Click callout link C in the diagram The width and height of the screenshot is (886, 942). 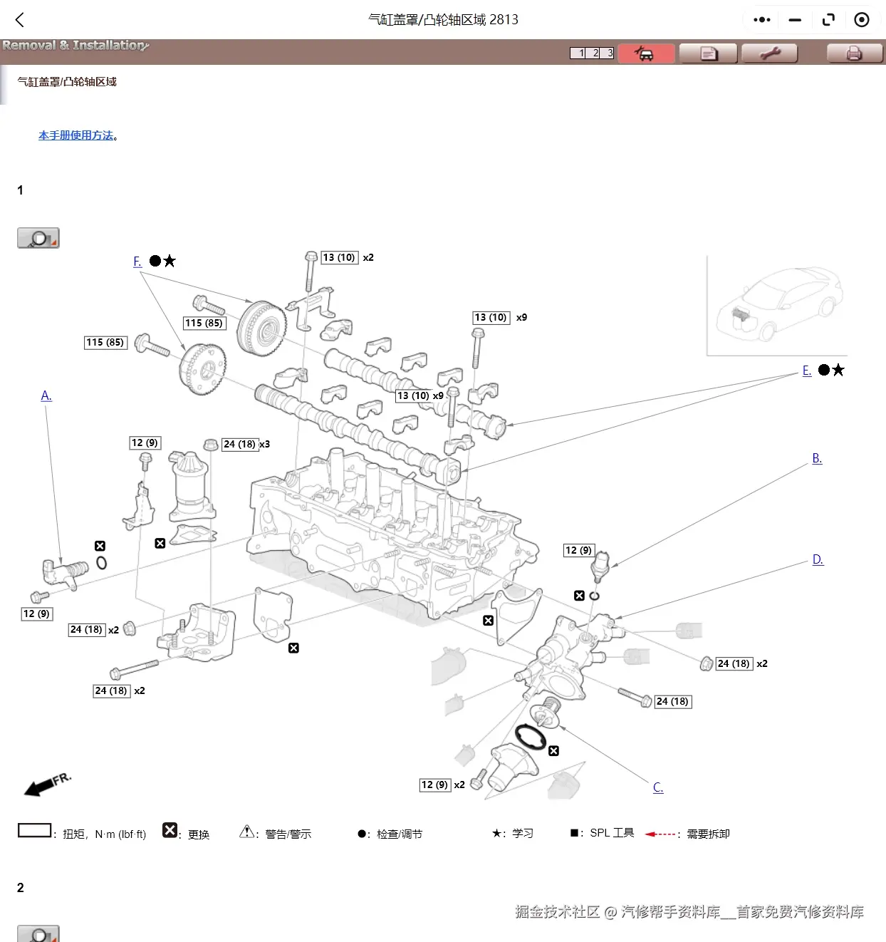(x=657, y=787)
